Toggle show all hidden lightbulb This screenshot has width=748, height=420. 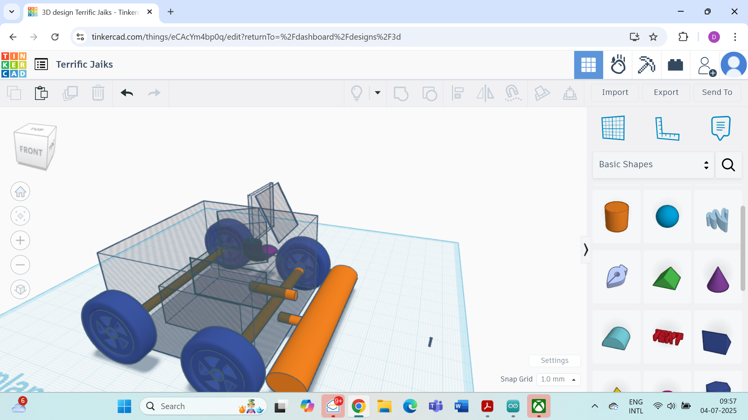point(356,93)
